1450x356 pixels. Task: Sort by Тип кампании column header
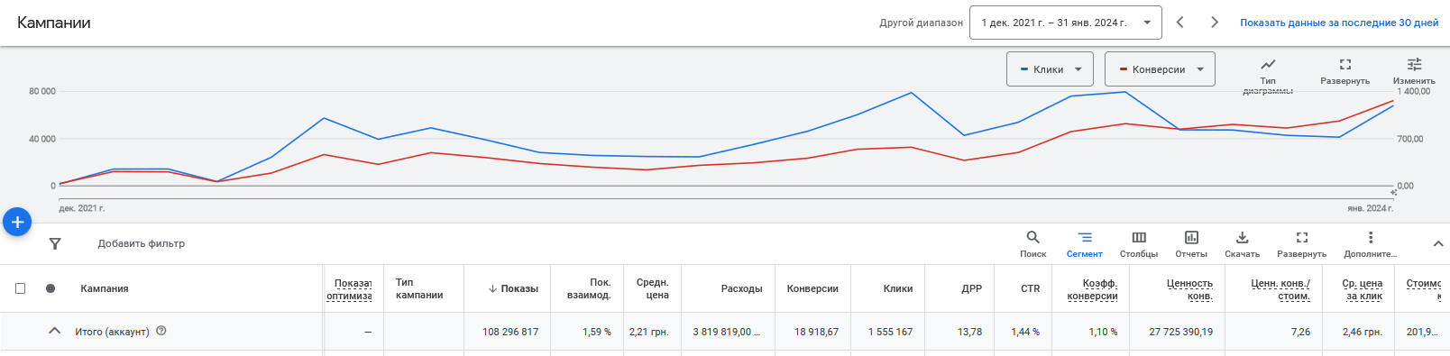point(419,288)
